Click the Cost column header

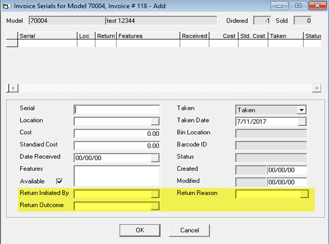pyautogui.click(x=224, y=36)
